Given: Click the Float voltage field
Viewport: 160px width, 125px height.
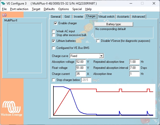Looking at the screenshot, I should point(81,68).
